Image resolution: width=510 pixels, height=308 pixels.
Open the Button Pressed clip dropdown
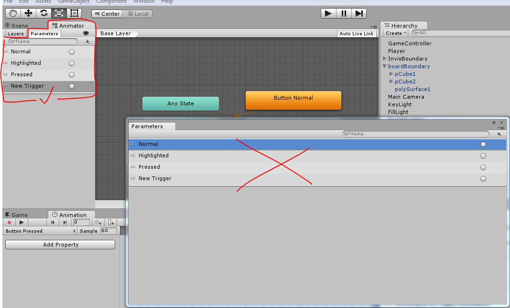41,231
